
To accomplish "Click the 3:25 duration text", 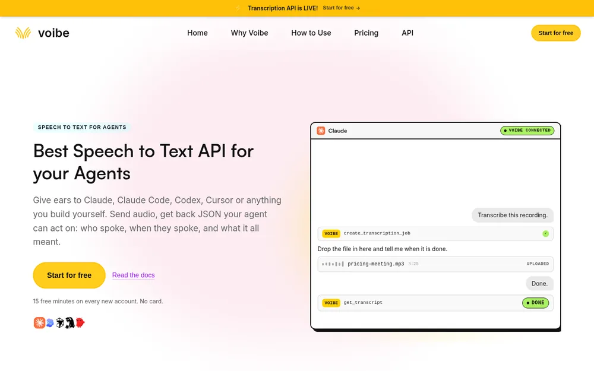I will pyautogui.click(x=413, y=264).
